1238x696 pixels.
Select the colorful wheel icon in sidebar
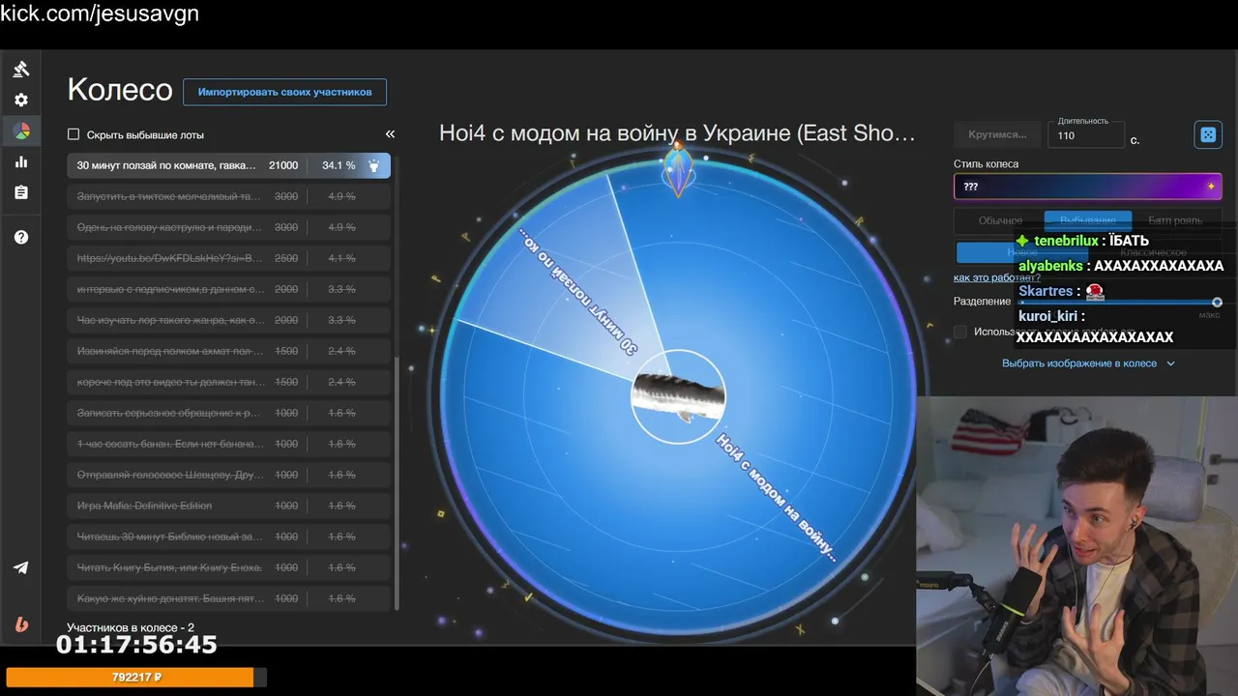pos(21,130)
